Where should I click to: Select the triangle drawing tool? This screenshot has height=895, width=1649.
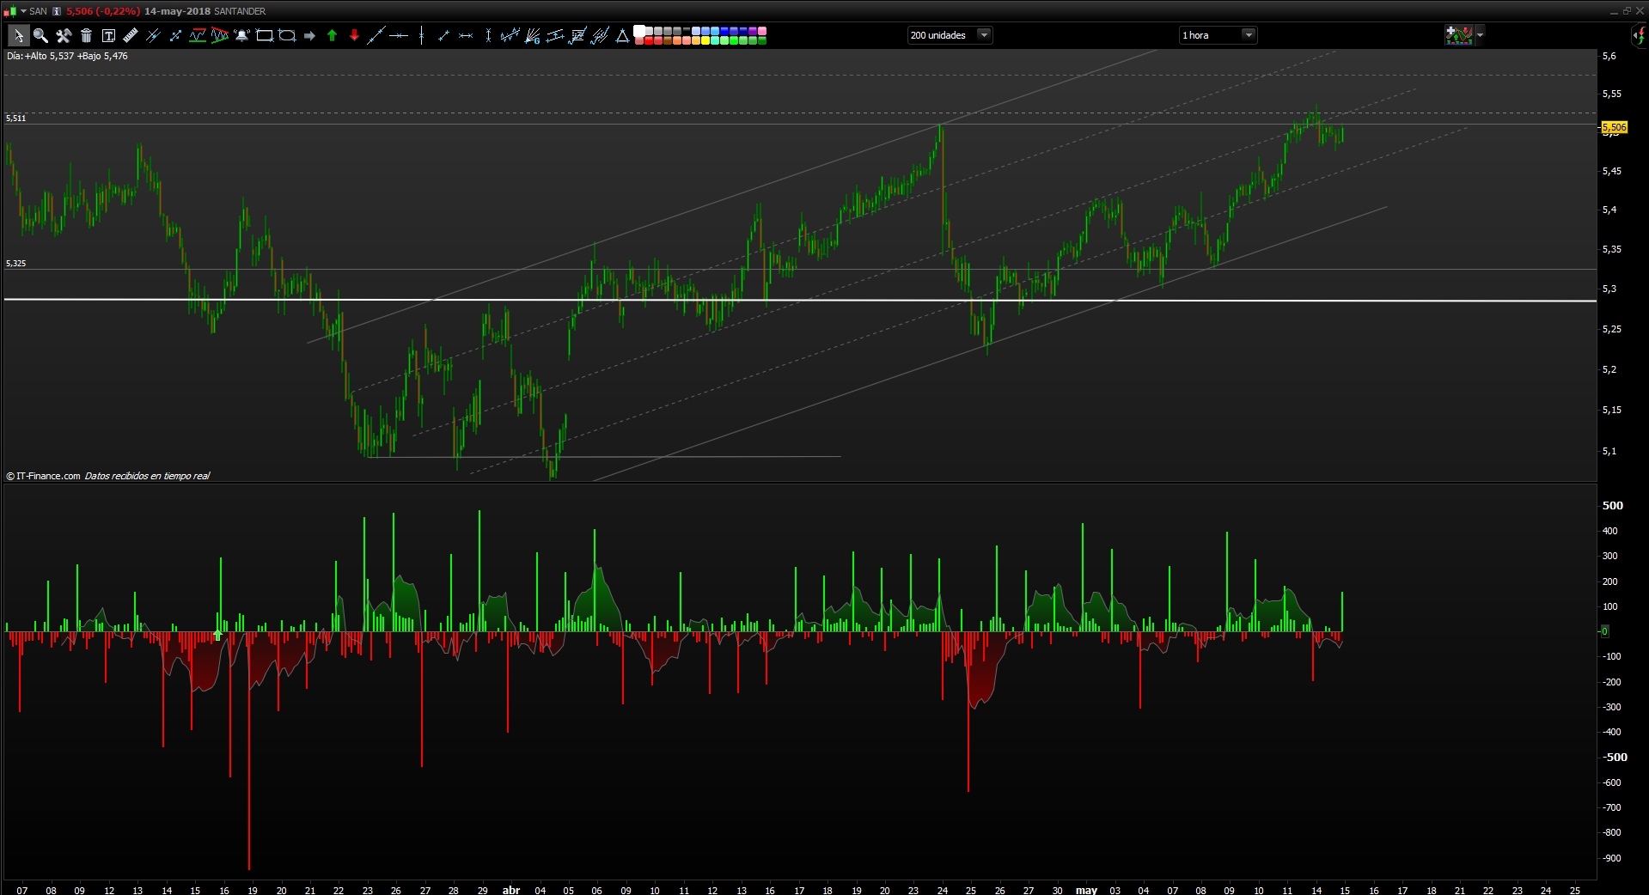coord(622,35)
